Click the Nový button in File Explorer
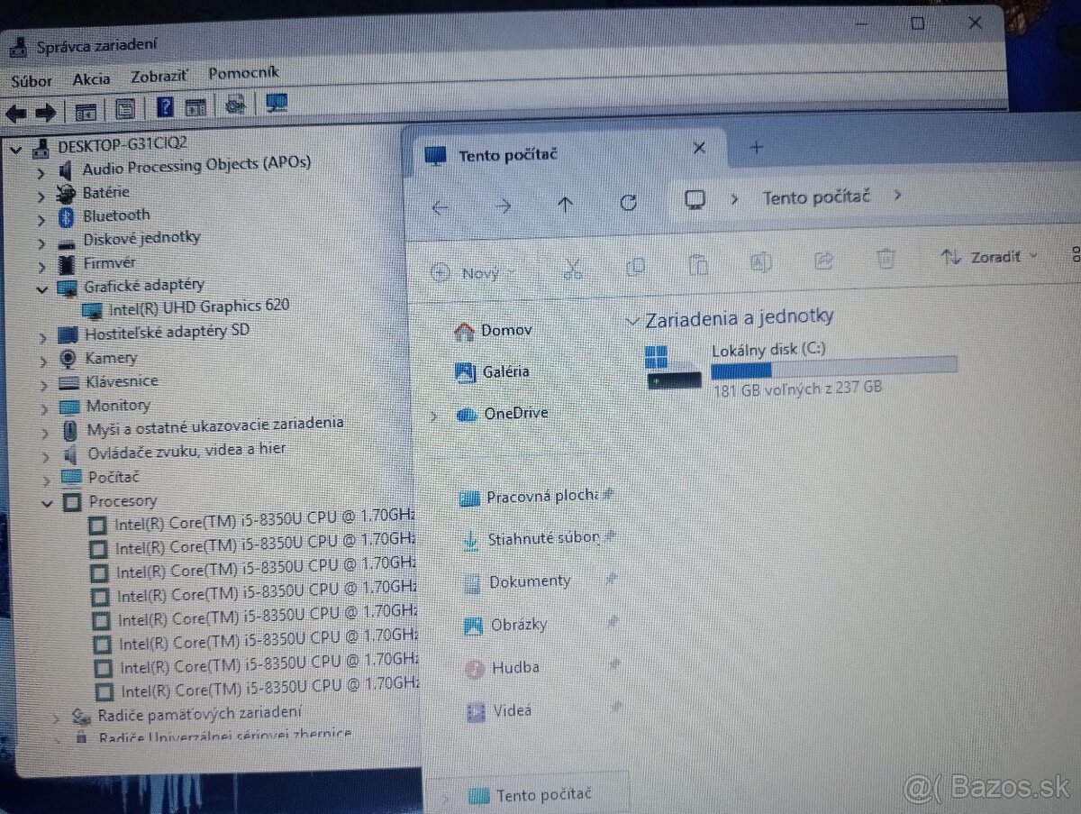 471,272
